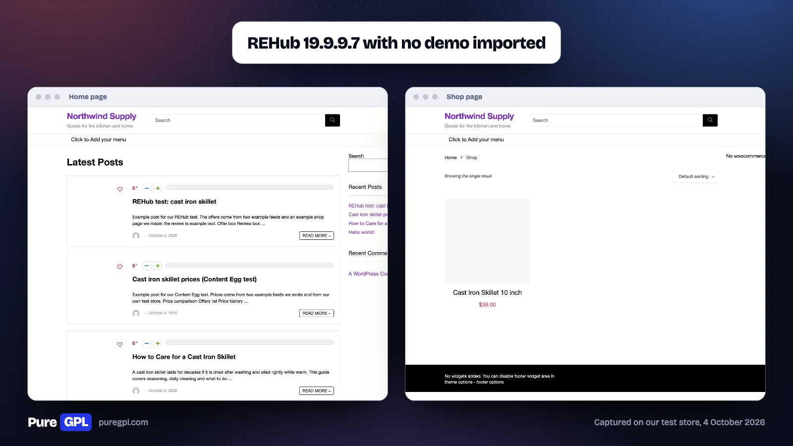
Task: Click "Click to Add your menu" on the Shop page
Action: [x=476, y=140]
